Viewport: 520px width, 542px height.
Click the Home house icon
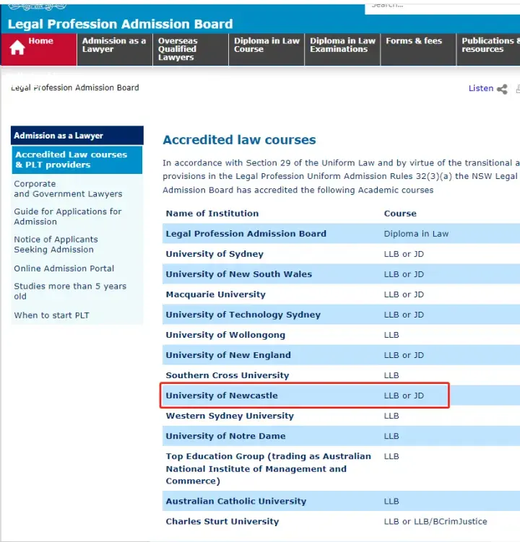(17, 48)
